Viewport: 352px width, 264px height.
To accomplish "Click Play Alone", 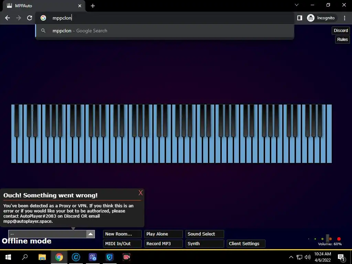I will (163, 234).
